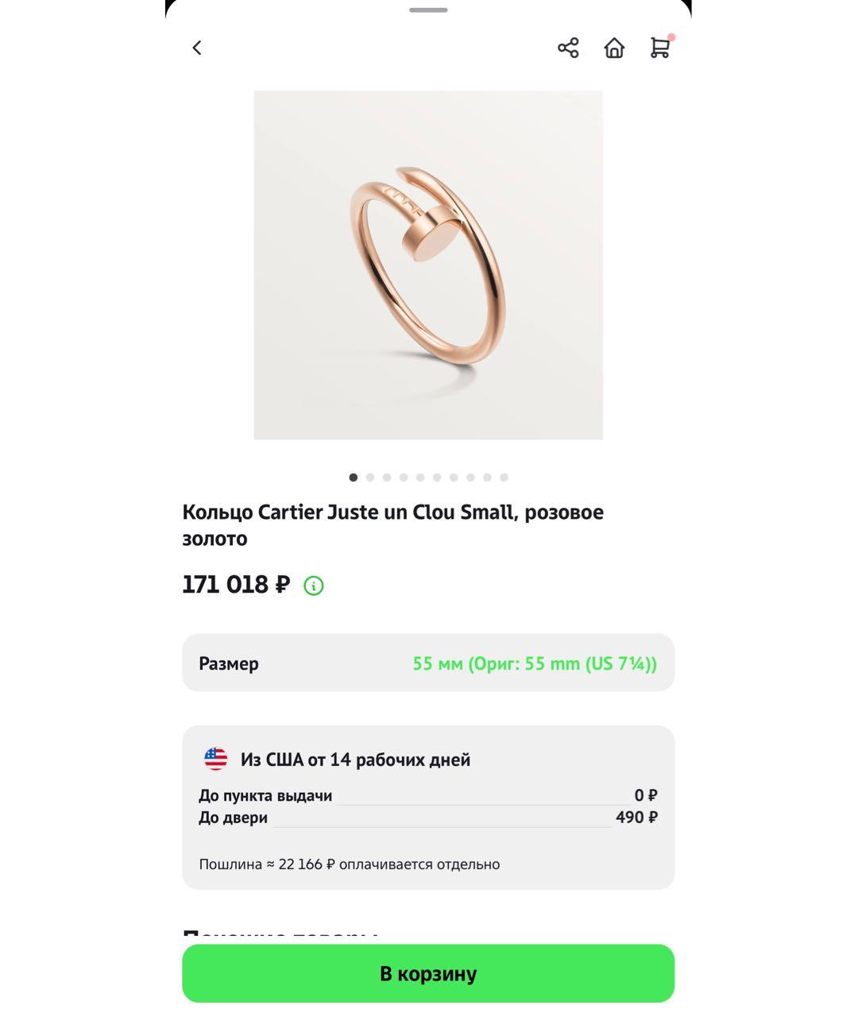The image size is (858, 1017).
Task: Tap the US flag shipping origin icon
Action: (x=215, y=759)
